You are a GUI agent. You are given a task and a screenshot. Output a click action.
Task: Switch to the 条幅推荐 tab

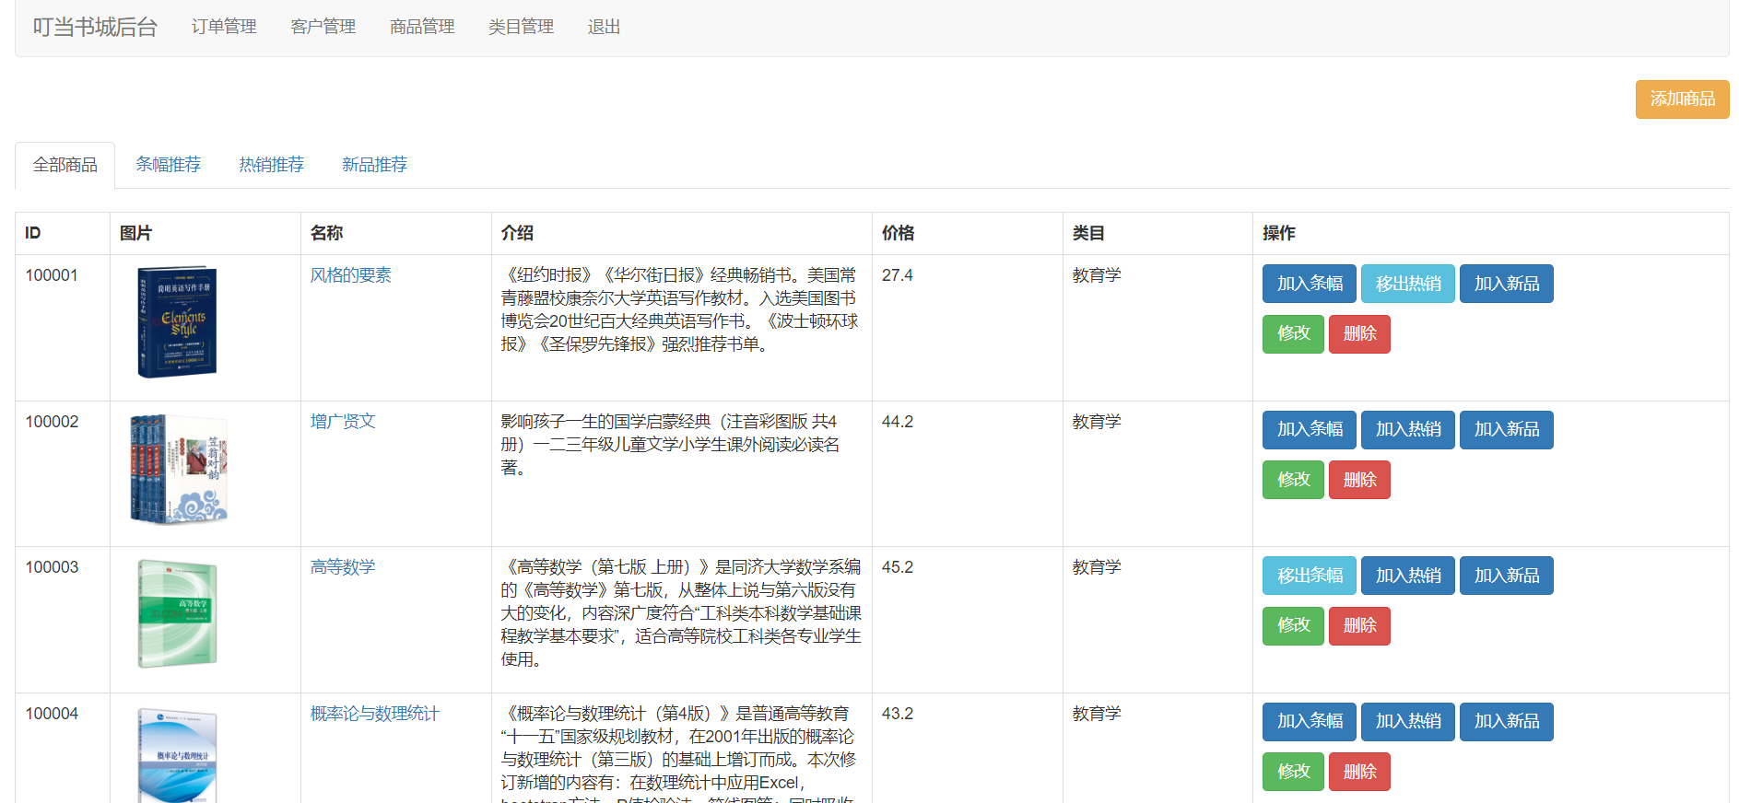pyautogui.click(x=168, y=165)
